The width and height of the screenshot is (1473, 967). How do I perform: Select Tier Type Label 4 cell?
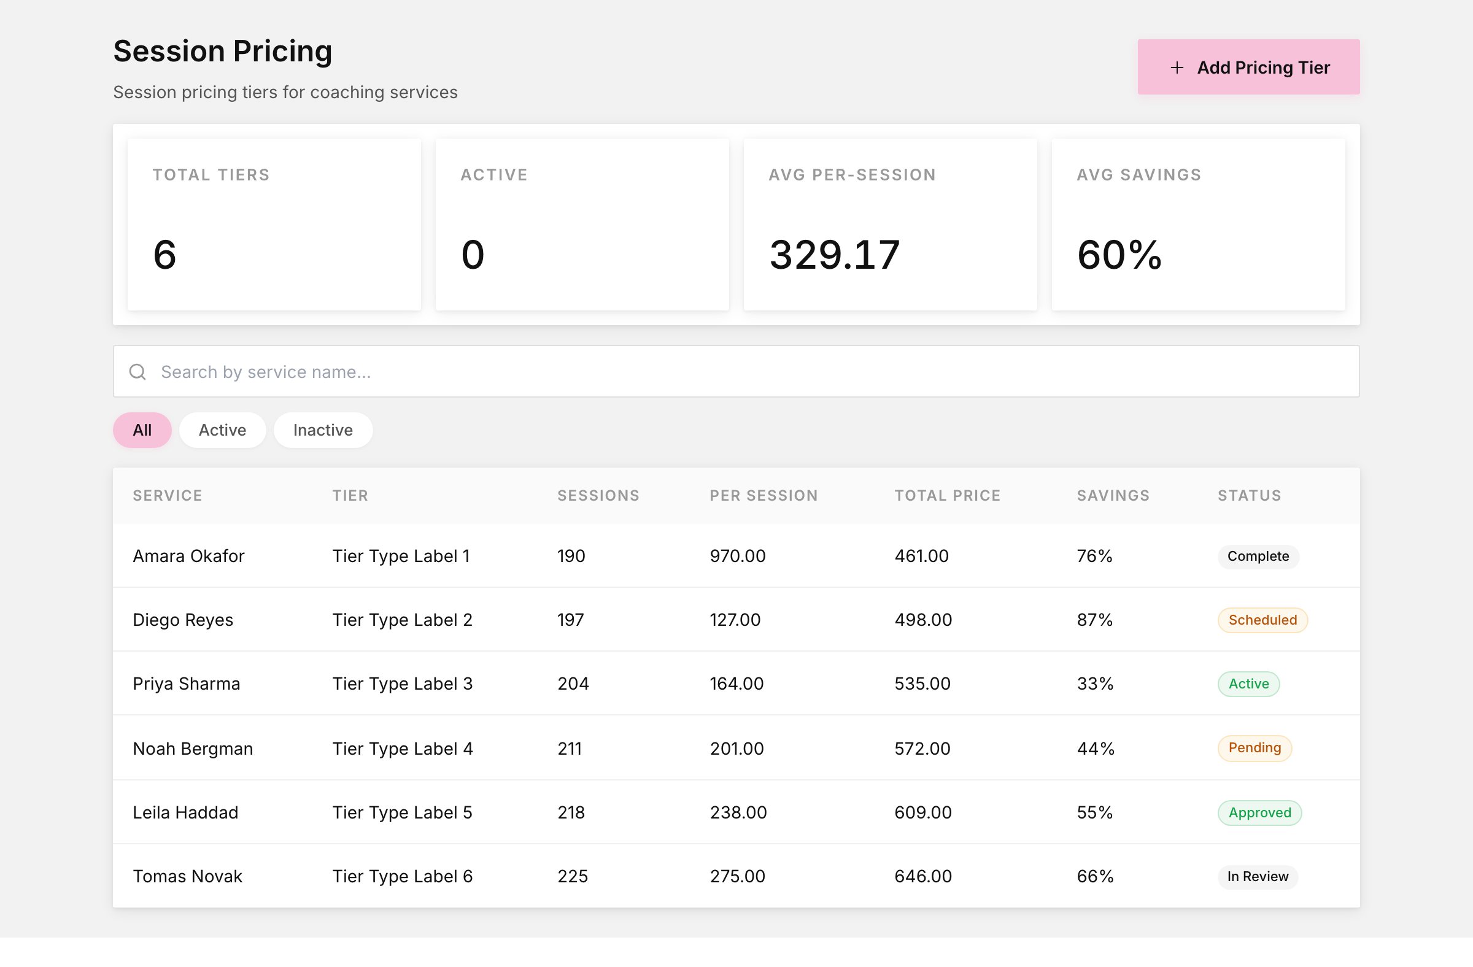402,749
